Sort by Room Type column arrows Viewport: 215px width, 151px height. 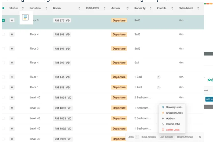pos(151,8)
